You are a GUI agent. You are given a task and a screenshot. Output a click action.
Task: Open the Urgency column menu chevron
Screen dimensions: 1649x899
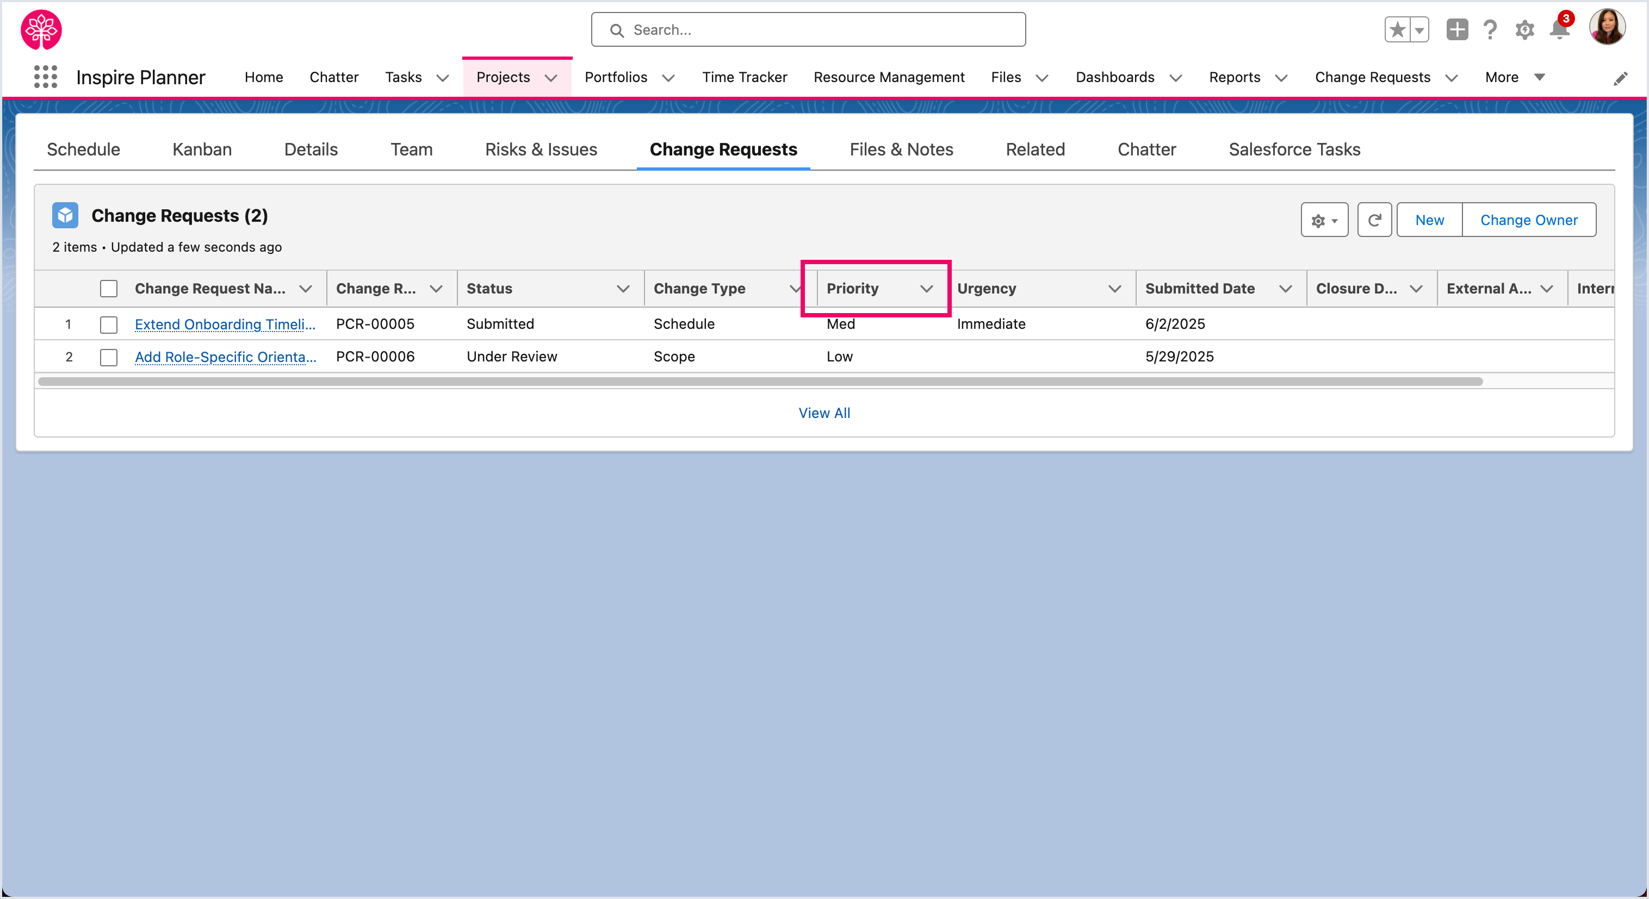pos(1114,289)
